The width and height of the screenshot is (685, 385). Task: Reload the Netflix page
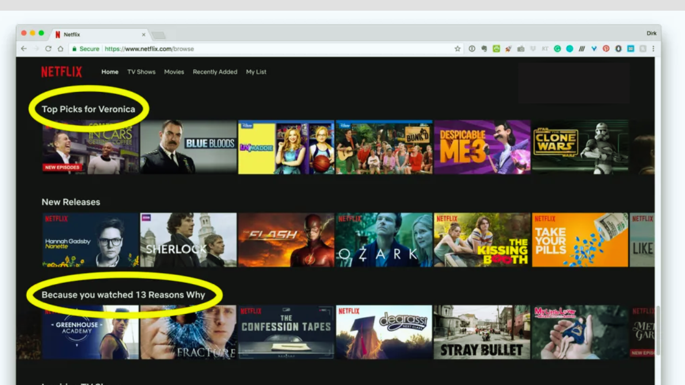click(x=48, y=49)
